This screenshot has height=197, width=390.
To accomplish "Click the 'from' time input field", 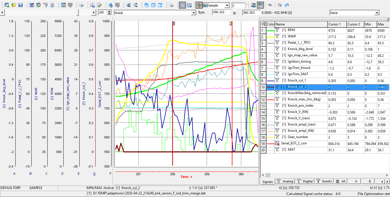I will tap(221, 13).
